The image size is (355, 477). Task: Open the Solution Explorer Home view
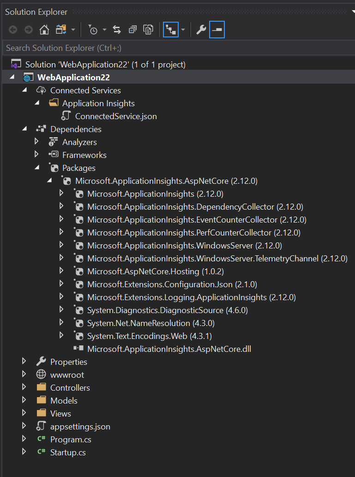44,30
